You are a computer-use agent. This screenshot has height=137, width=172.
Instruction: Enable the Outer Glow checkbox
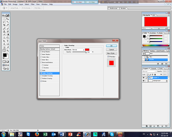pos(41,57)
